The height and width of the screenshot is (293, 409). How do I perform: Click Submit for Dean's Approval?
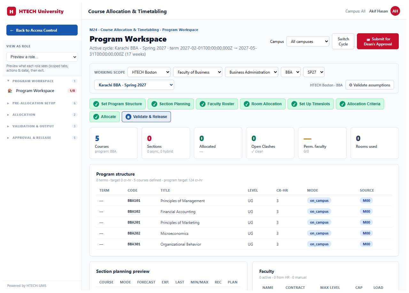click(378, 42)
